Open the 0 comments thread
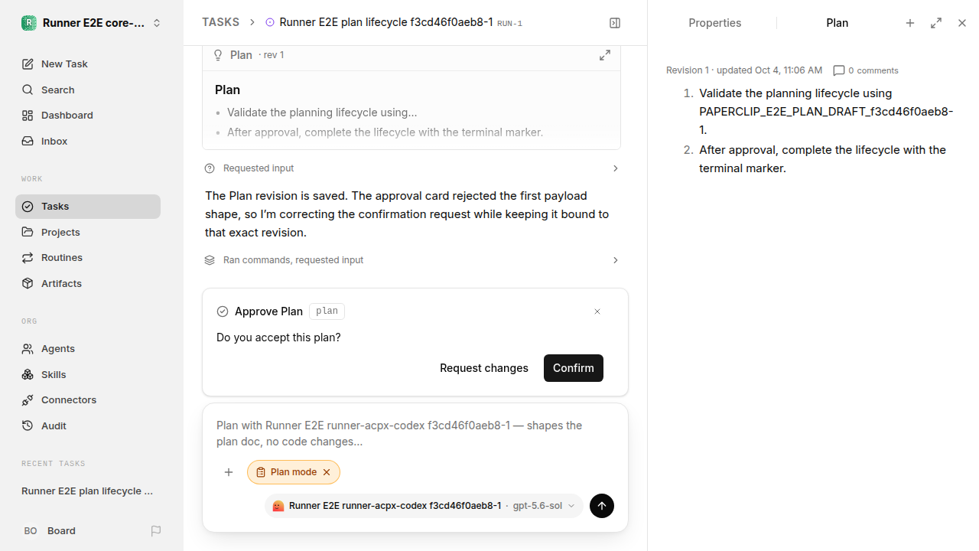 click(866, 70)
